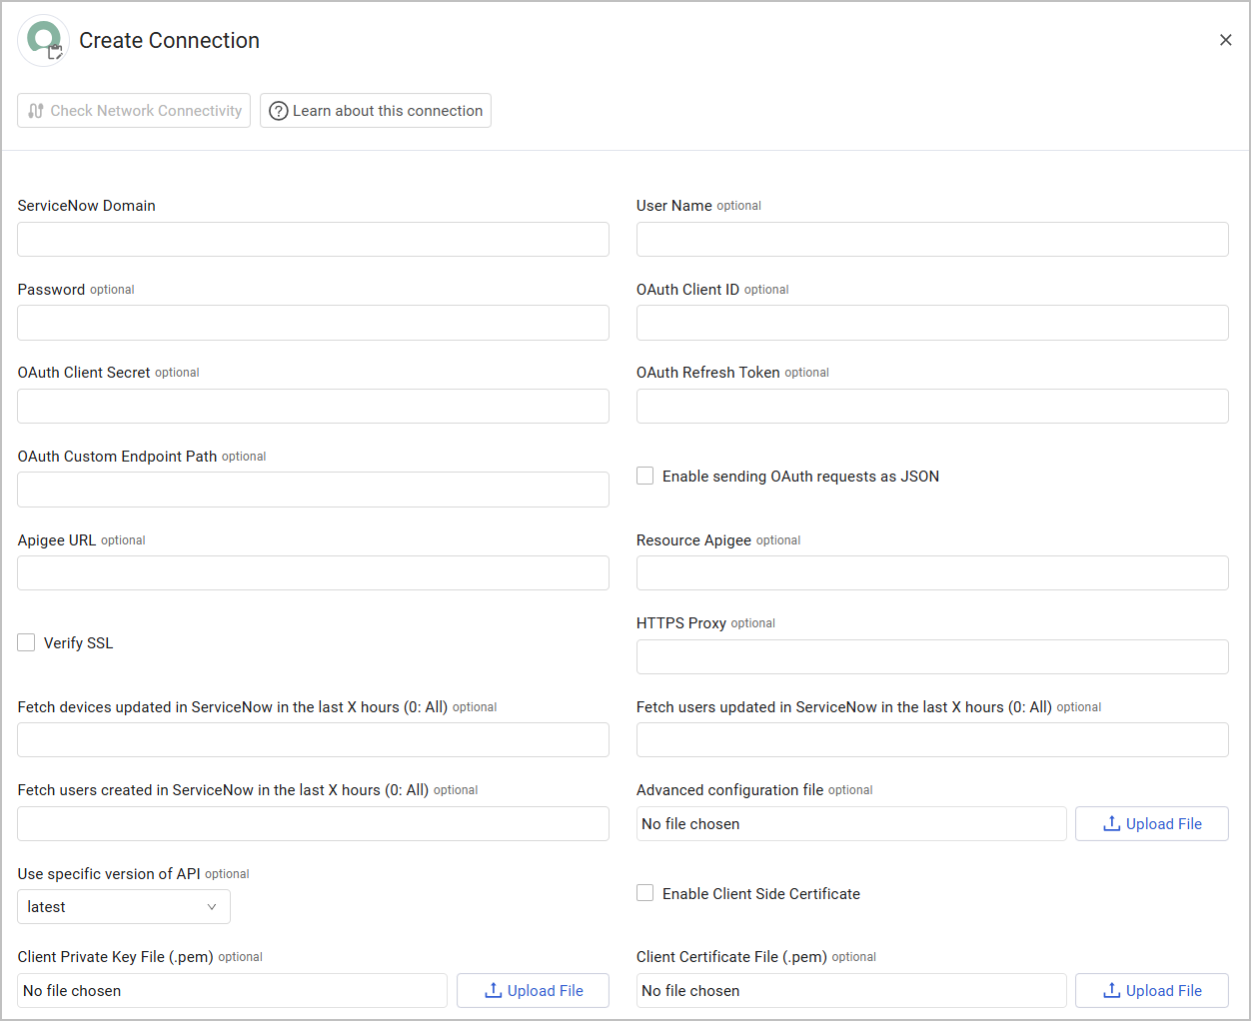Viewport: 1251px width, 1021px height.
Task: Upload a Client Private Key File
Action: [533, 991]
